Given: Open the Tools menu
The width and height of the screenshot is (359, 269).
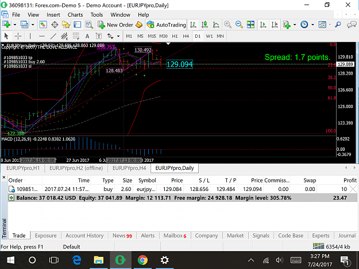Looking at the screenshot, I should pos(96,15).
